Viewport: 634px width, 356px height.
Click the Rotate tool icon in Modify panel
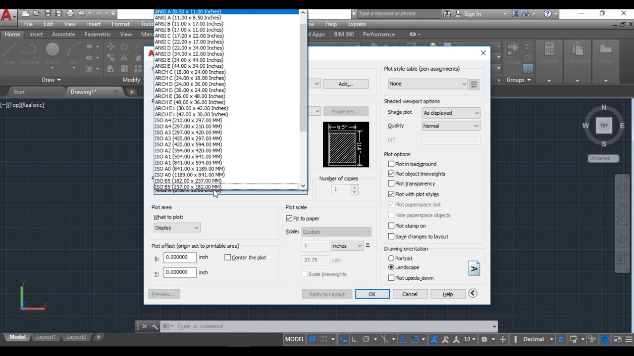tap(124, 46)
